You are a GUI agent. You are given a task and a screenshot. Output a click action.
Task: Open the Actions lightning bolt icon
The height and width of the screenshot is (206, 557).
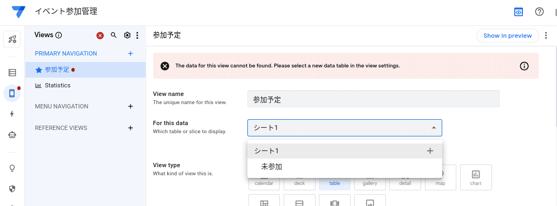click(12, 114)
